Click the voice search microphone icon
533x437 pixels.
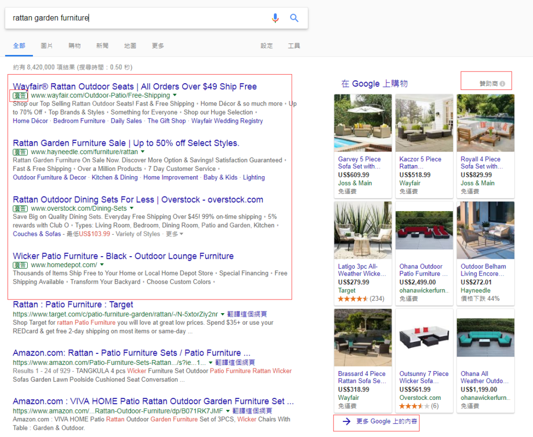coord(275,18)
